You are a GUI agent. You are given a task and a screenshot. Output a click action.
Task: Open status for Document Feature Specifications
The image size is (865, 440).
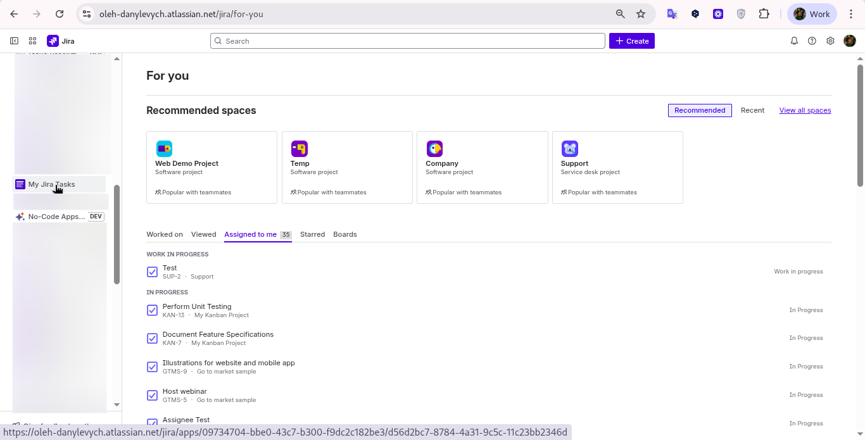[806, 337]
